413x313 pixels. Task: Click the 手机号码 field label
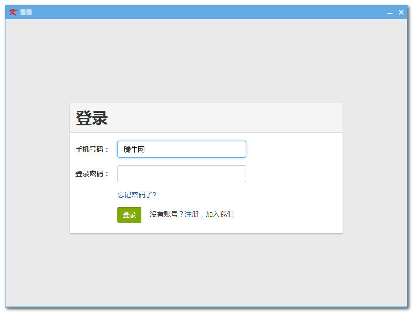point(92,149)
